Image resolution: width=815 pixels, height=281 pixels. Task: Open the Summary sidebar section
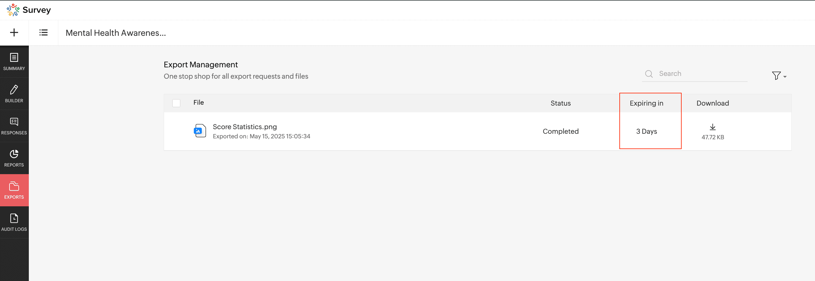(14, 62)
